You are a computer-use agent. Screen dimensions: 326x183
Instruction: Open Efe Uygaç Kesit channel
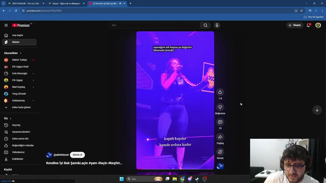19,67
